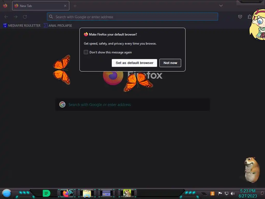
Task: Click the Google logo in the page search box
Action: [62, 105]
